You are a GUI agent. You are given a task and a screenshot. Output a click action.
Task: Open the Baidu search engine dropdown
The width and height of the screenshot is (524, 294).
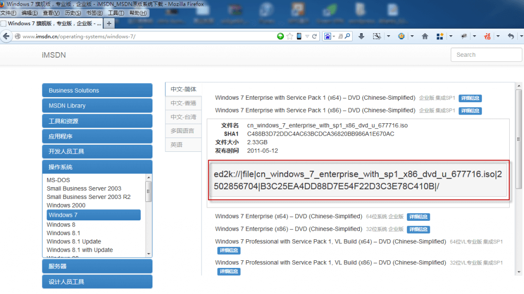pos(330,36)
